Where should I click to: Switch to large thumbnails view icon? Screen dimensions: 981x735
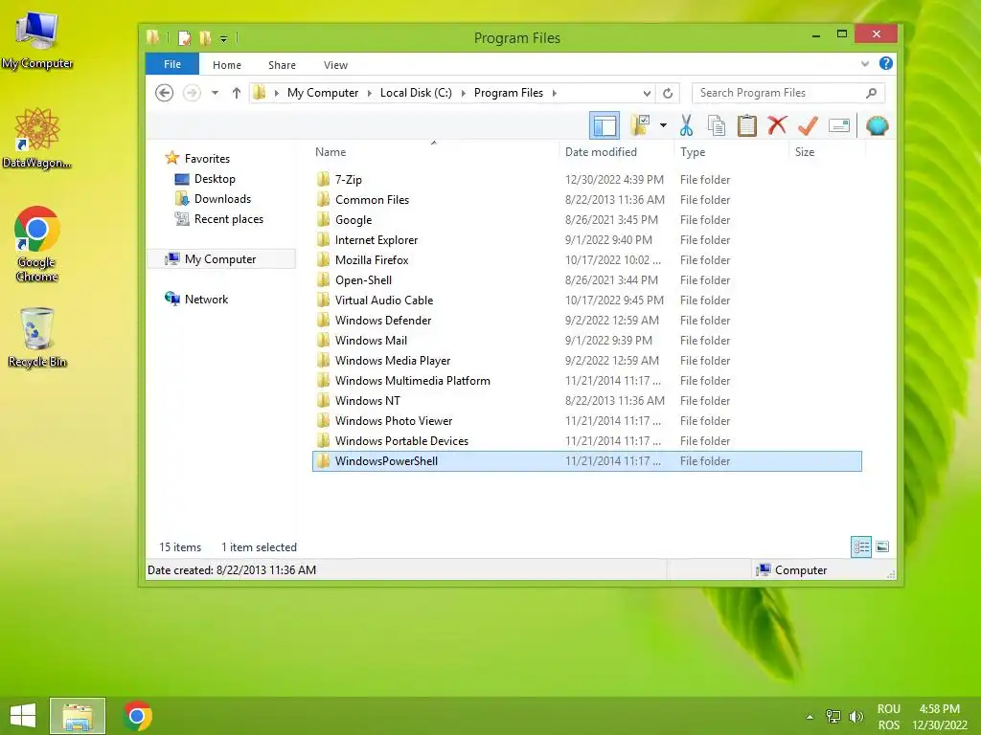point(882,546)
